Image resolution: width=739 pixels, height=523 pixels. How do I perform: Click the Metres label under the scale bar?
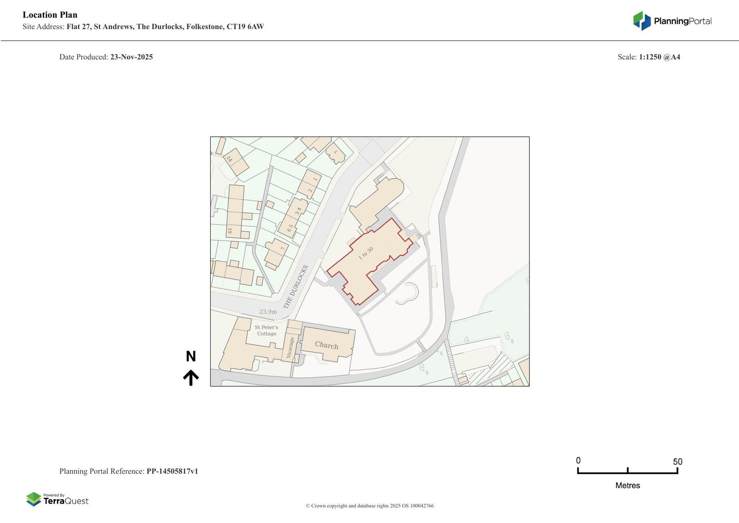coord(627,486)
